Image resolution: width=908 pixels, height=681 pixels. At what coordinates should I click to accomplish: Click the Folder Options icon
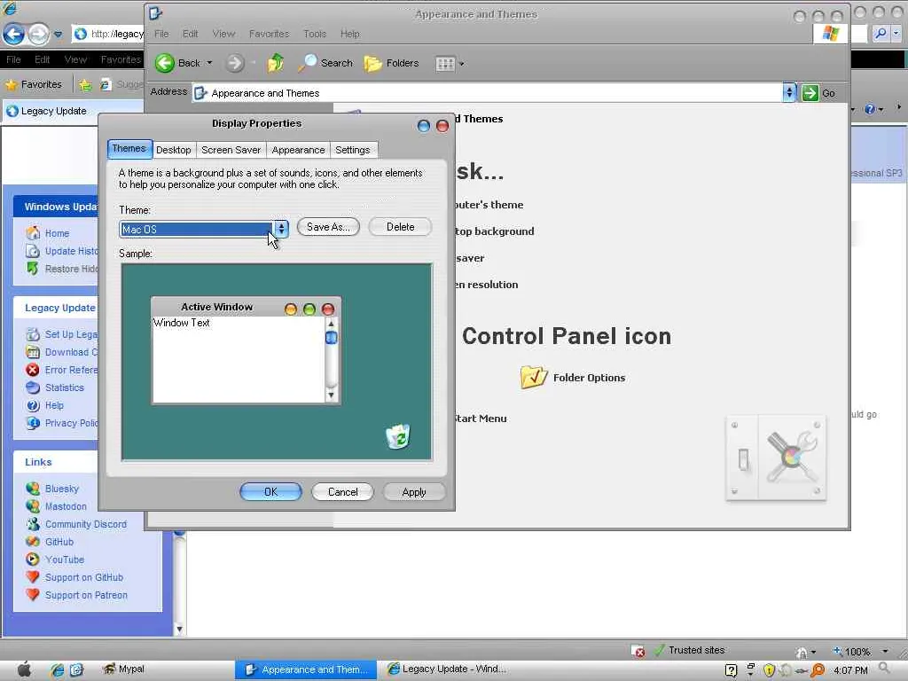(533, 378)
